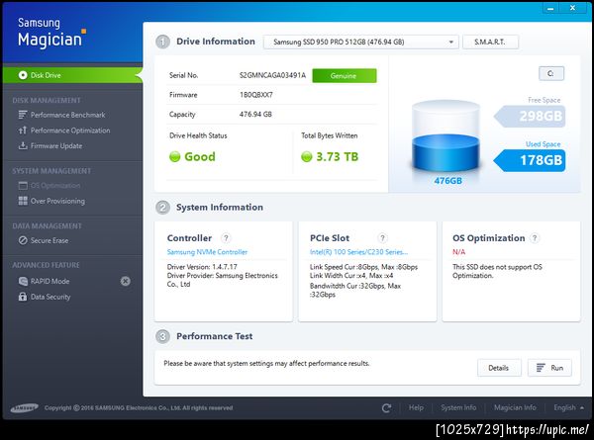Close the Samsung Magician window

tap(573, 8)
